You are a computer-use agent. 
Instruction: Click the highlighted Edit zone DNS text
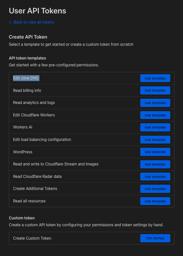[x=26, y=78]
